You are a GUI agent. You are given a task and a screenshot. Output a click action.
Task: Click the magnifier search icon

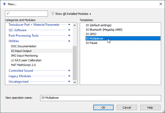[8, 13]
